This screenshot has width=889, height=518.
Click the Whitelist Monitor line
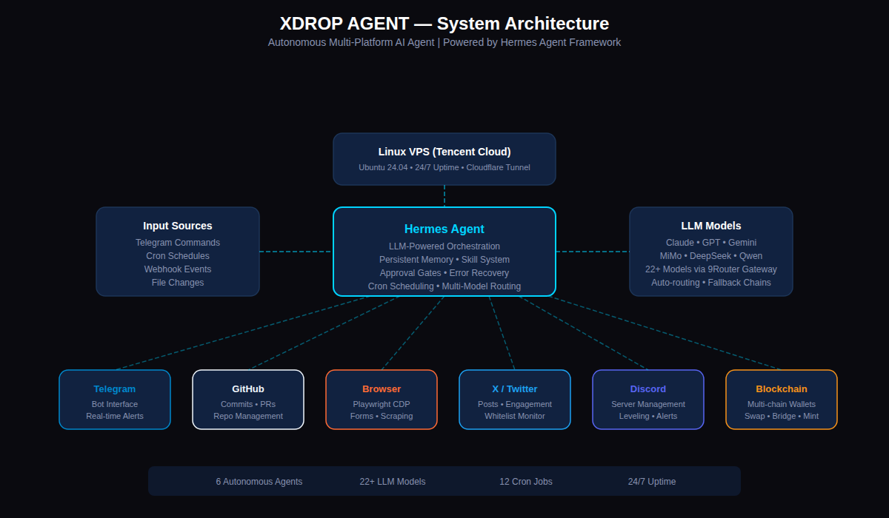point(515,416)
